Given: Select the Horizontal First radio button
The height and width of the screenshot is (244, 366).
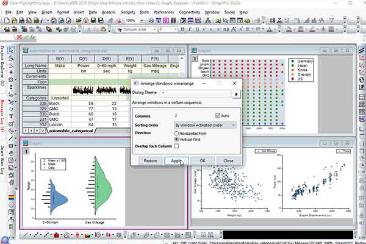Looking at the screenshot, I should tap(178, 132).
